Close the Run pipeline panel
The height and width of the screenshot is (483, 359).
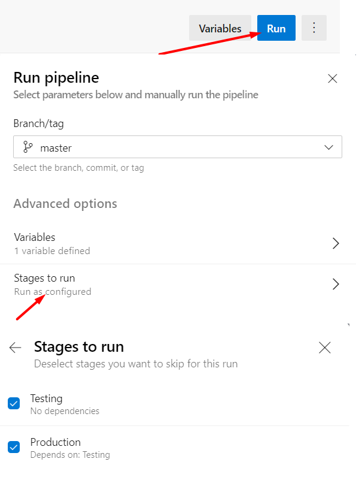(333, 79)
